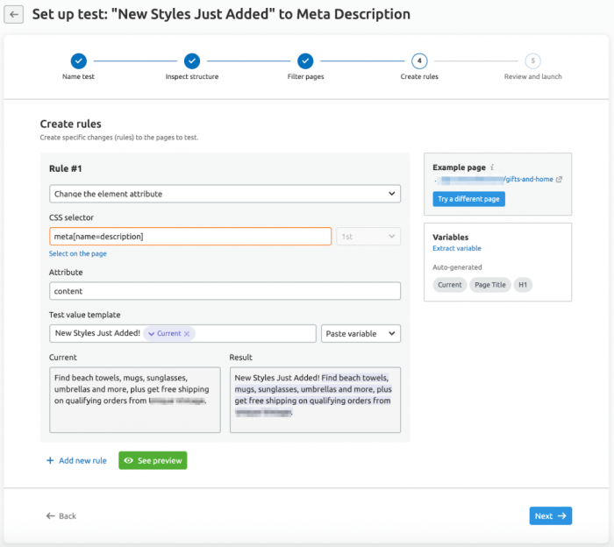Click the Review and launch step label

[x=533, y=76]
